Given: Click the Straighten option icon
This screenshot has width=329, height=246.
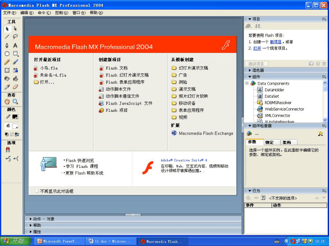Looking at the screenshot, I should click(16, 159).
